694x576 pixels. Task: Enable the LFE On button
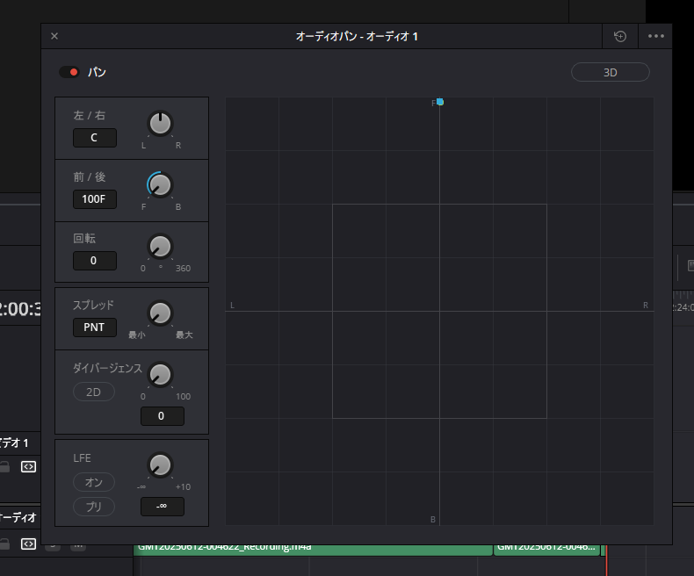(93, 482)
